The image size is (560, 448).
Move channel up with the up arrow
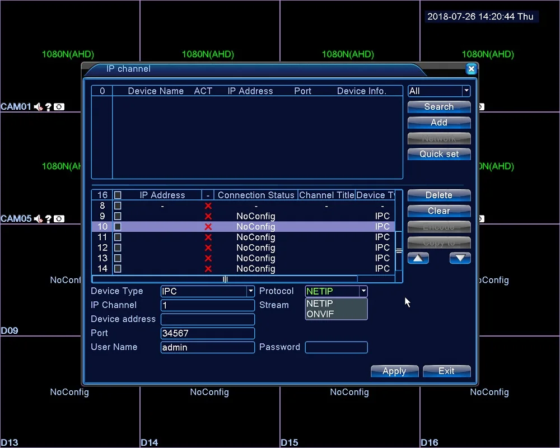coord(418,258)
